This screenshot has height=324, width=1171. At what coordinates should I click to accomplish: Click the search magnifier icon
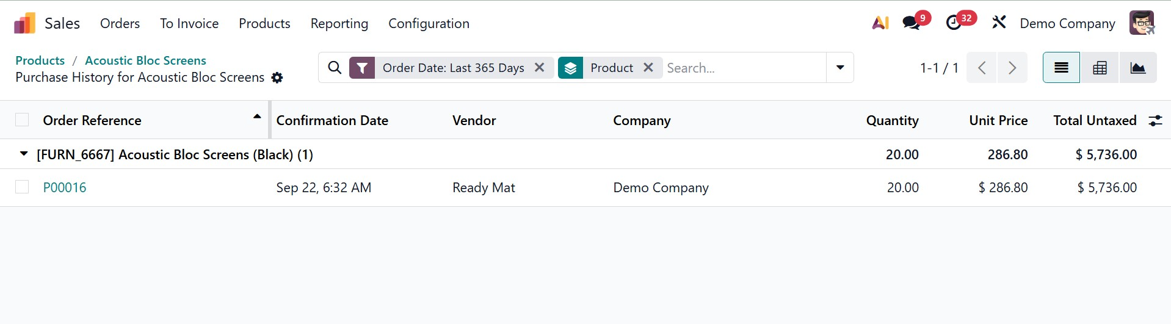(335, 68)
